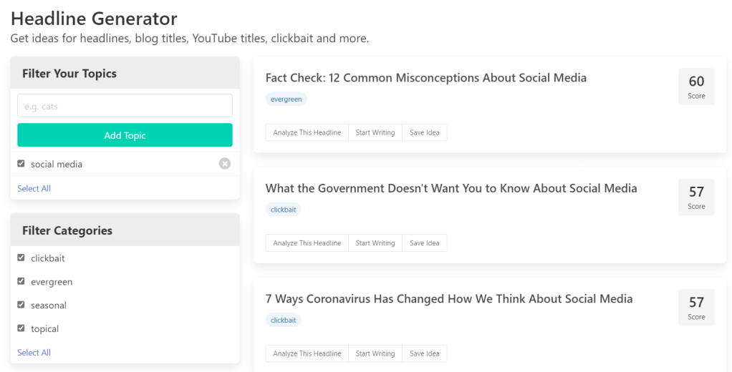This screenshot has width=732, height=372.
Task: Remove the social media topic with the X icon
Action: 225,164
